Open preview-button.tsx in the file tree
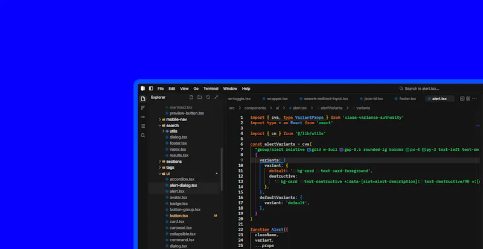 [184, 113]
